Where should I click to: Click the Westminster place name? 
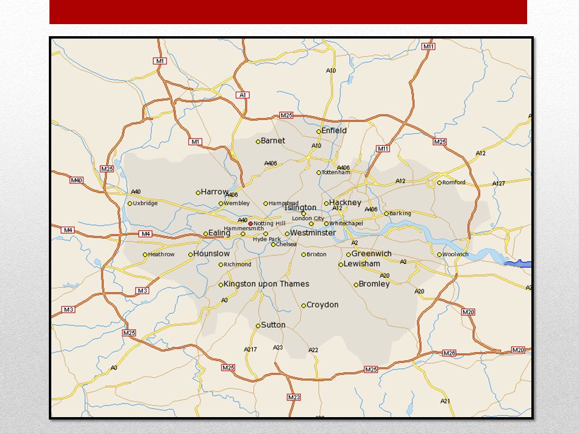[313, 233]
